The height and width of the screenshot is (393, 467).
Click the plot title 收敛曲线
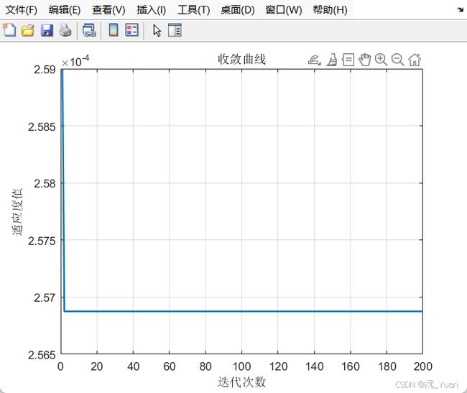point(241,59)
